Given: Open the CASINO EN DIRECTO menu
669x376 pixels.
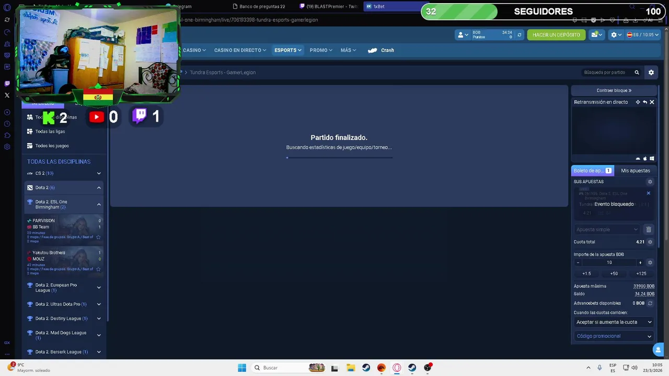Looking at the screenshot, I should pos(240,50).
